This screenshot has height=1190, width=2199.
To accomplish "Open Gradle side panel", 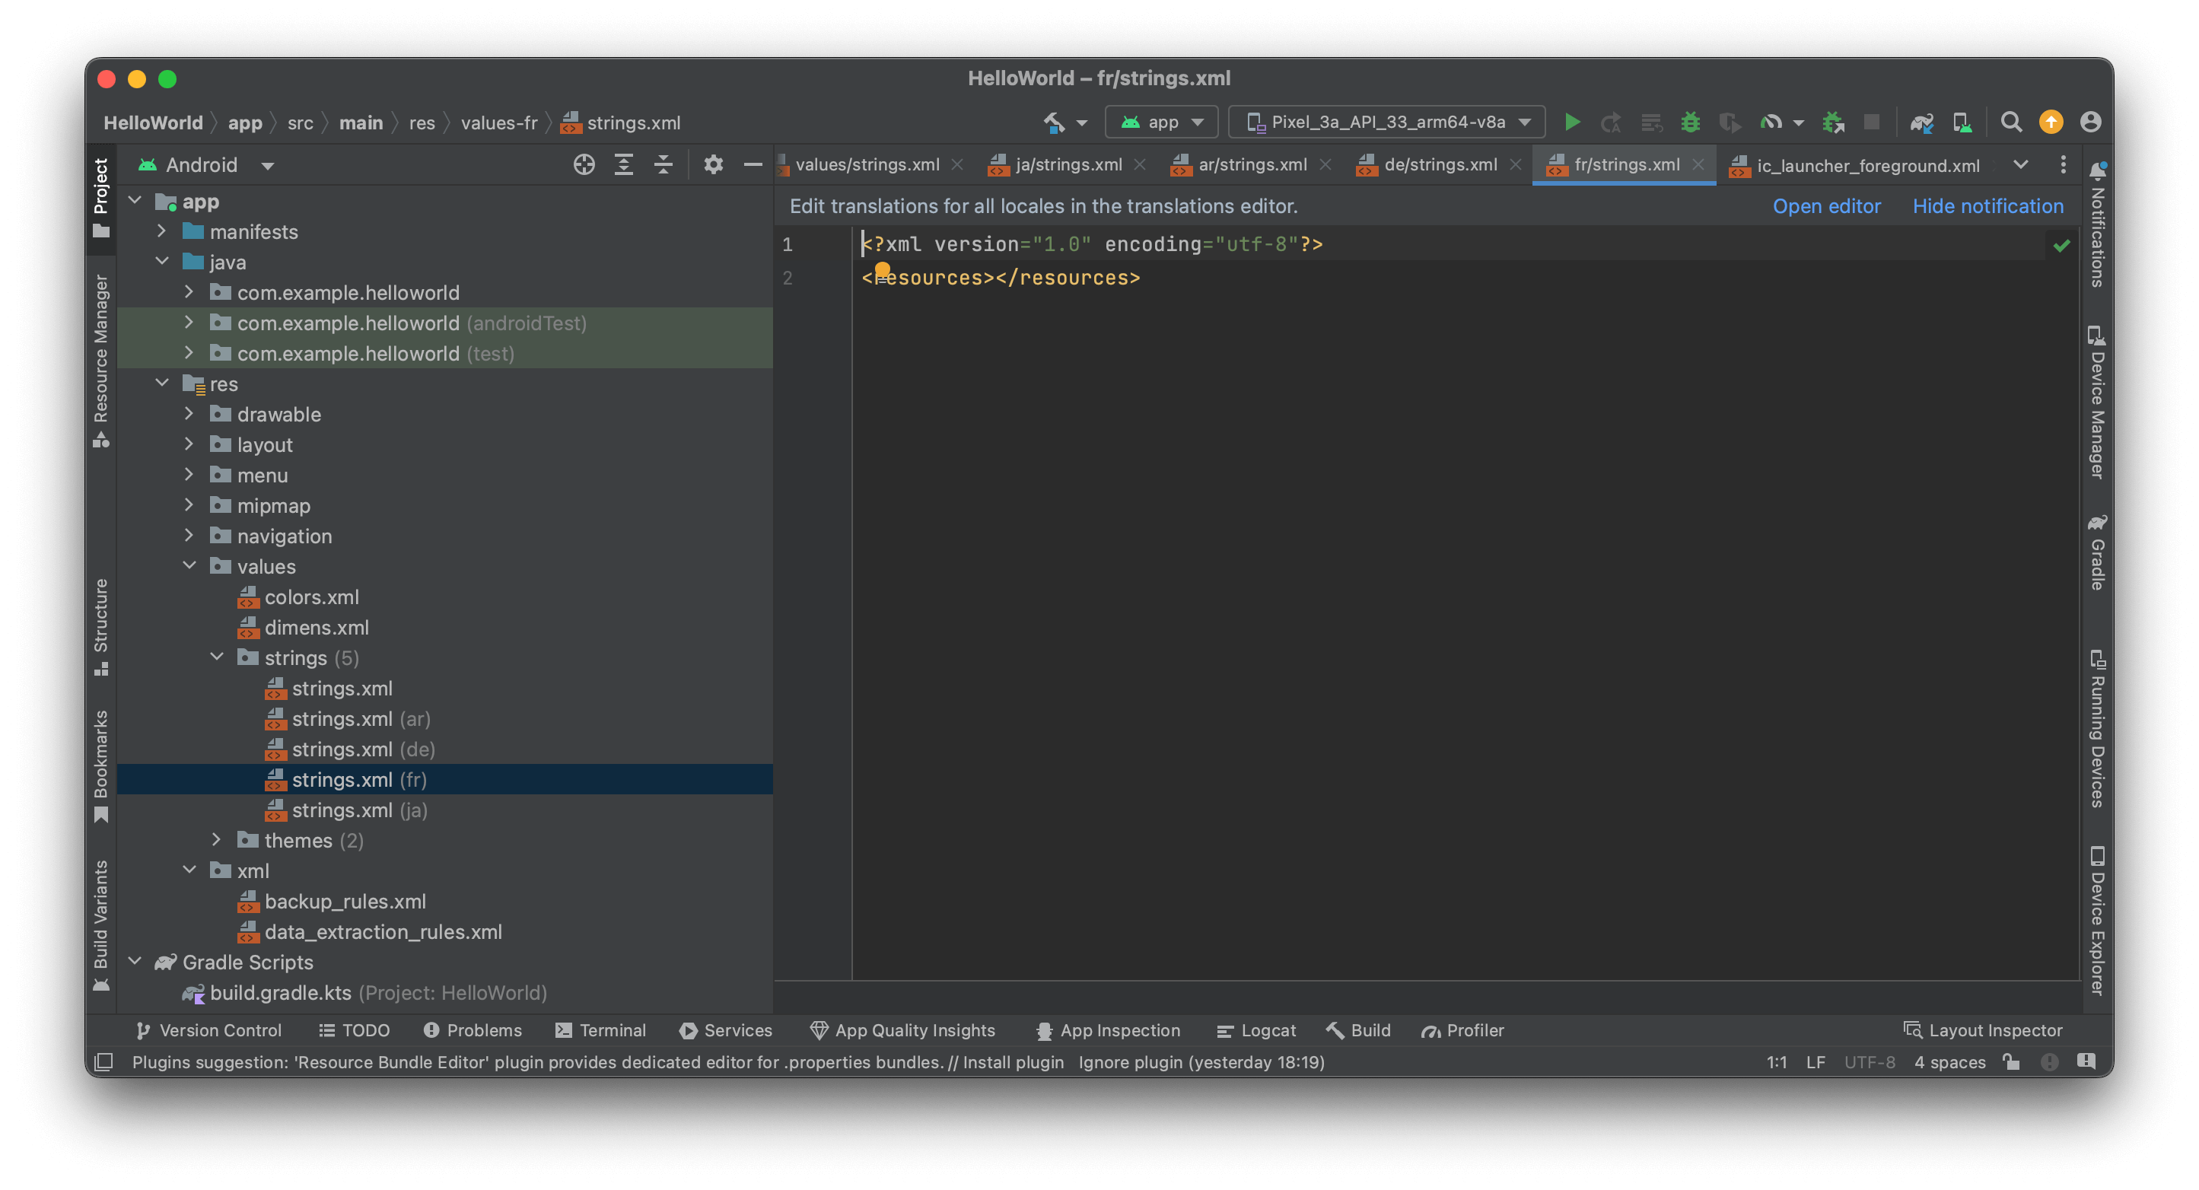I will [x=2096, y=552].
